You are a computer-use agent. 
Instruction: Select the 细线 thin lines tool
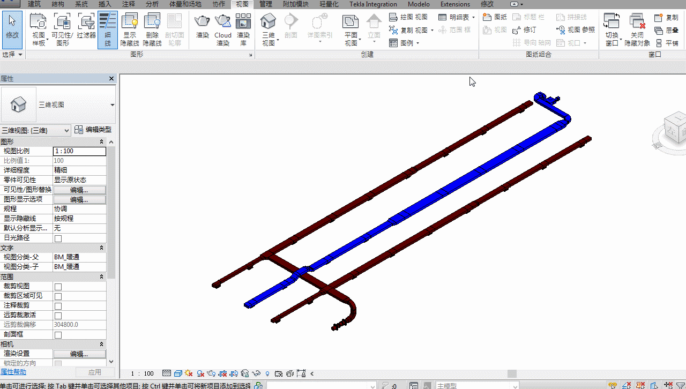coord(108,30)
